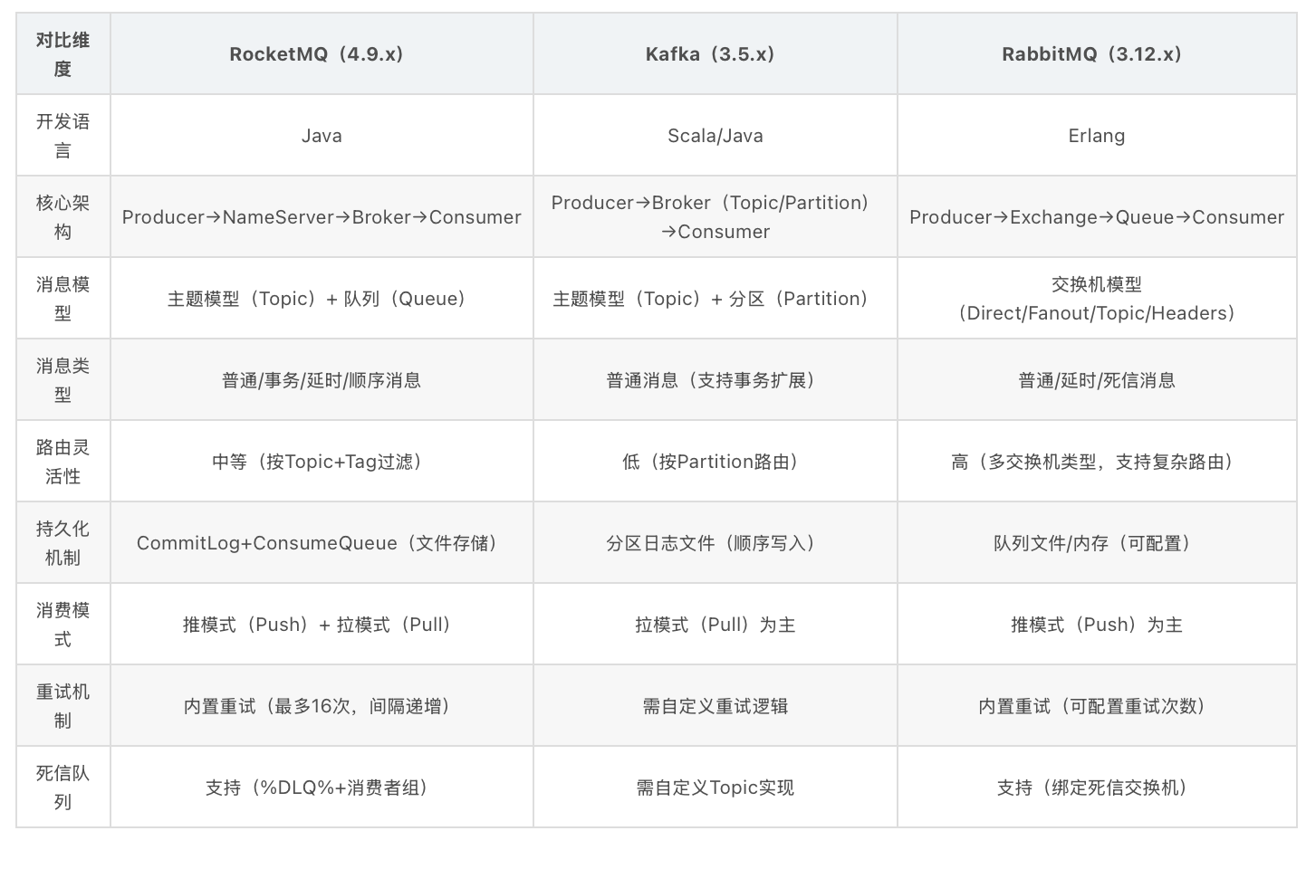The height and width of the screenshot is (869, 1306).
Task: Select Producer→Broker（Topic/Partition）→Consumer cell
Action: [715, 216]
